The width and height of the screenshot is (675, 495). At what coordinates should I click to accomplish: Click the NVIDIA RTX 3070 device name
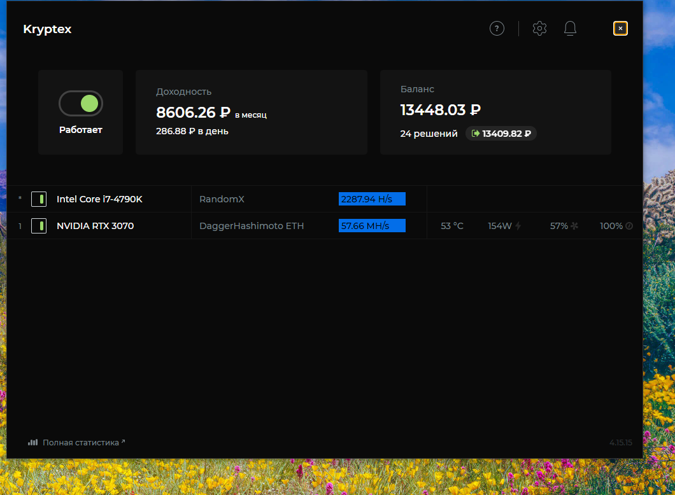click(x=95, y=226)
